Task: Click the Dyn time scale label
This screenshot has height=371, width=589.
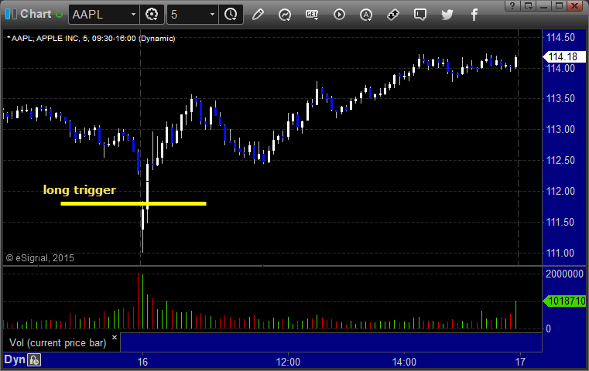Action: click(x=14, y=359)
